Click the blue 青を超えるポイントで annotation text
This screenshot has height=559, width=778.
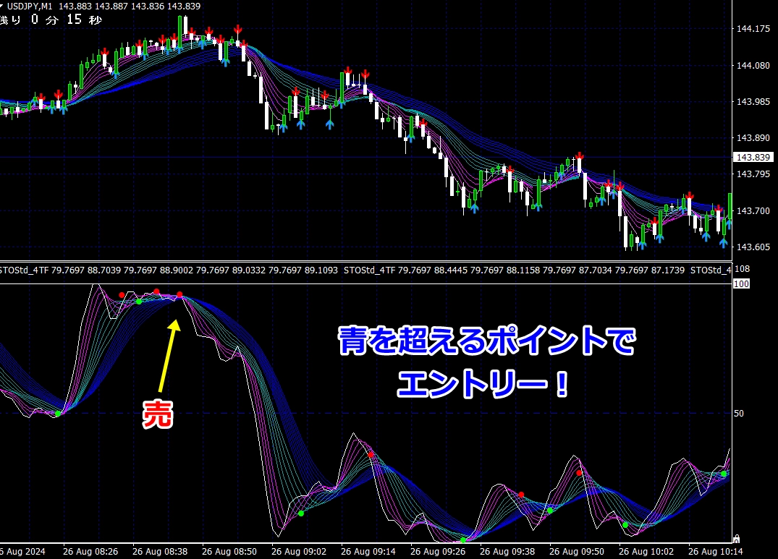click(486, 341)
